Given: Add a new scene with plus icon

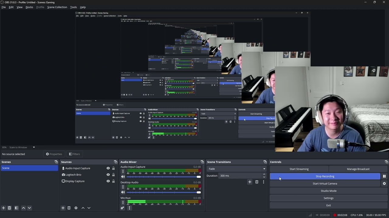Looking at the screenshot, I should [3, 208].
